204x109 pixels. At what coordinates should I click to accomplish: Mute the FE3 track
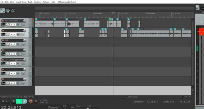click(x=11, y=44)
